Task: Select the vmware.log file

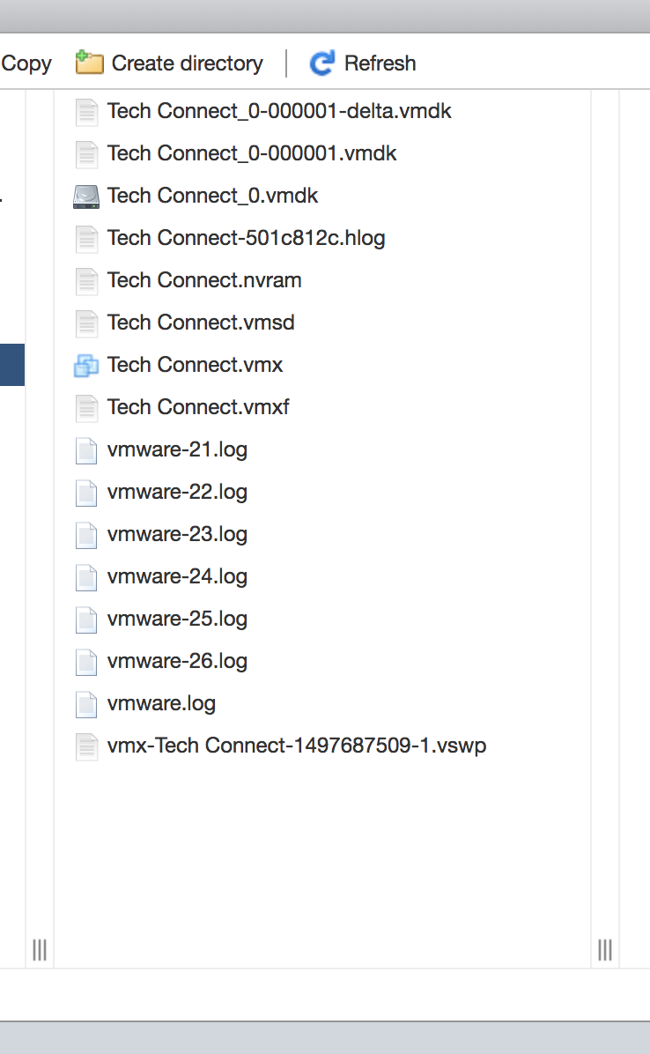Action: tap(161, 704)
